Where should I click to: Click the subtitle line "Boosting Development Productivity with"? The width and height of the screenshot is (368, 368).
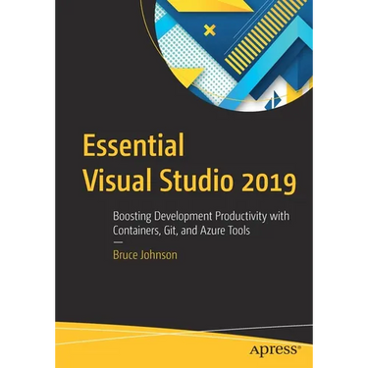201,217
